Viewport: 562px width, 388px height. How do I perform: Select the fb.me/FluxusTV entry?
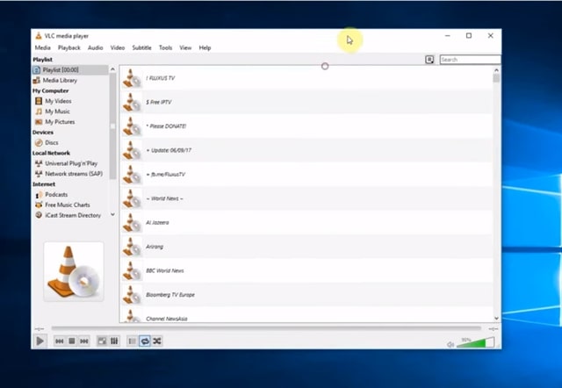(x=306, y=175)
